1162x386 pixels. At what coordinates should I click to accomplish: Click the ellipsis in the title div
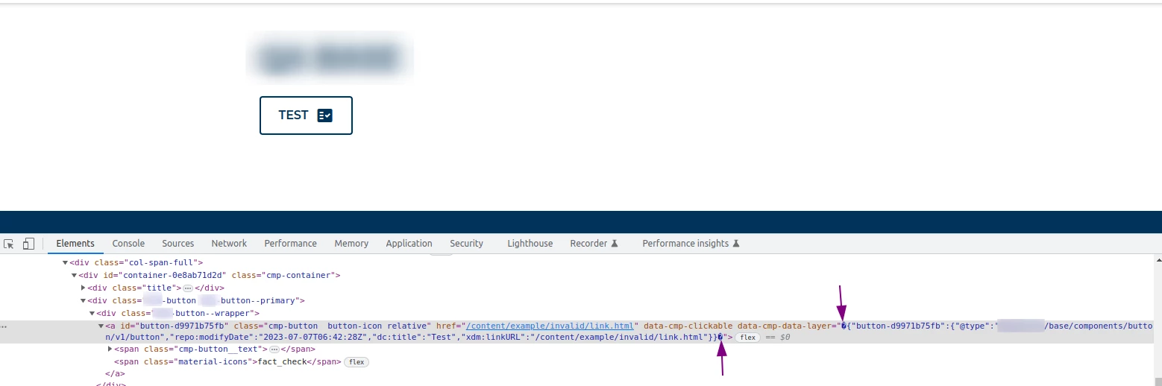188,288
